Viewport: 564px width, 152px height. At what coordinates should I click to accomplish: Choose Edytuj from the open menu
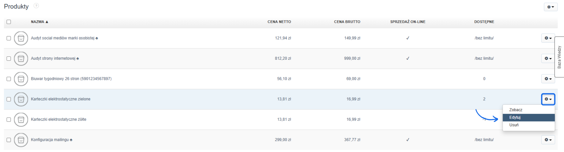point(515,117)
